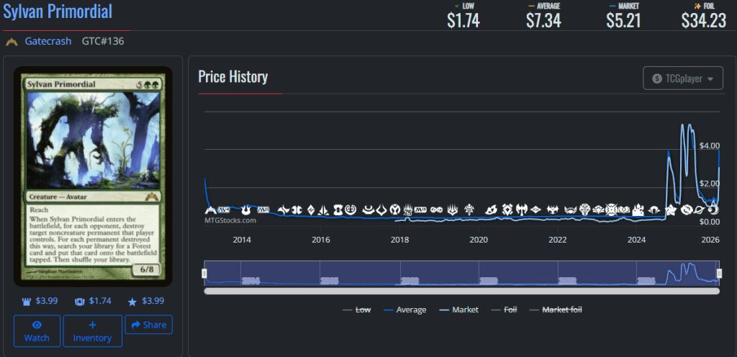Image resolution: width=737 pixels, height=357 pixels.
Task: Click the Price History tab heading
Action: coord(233,77)
